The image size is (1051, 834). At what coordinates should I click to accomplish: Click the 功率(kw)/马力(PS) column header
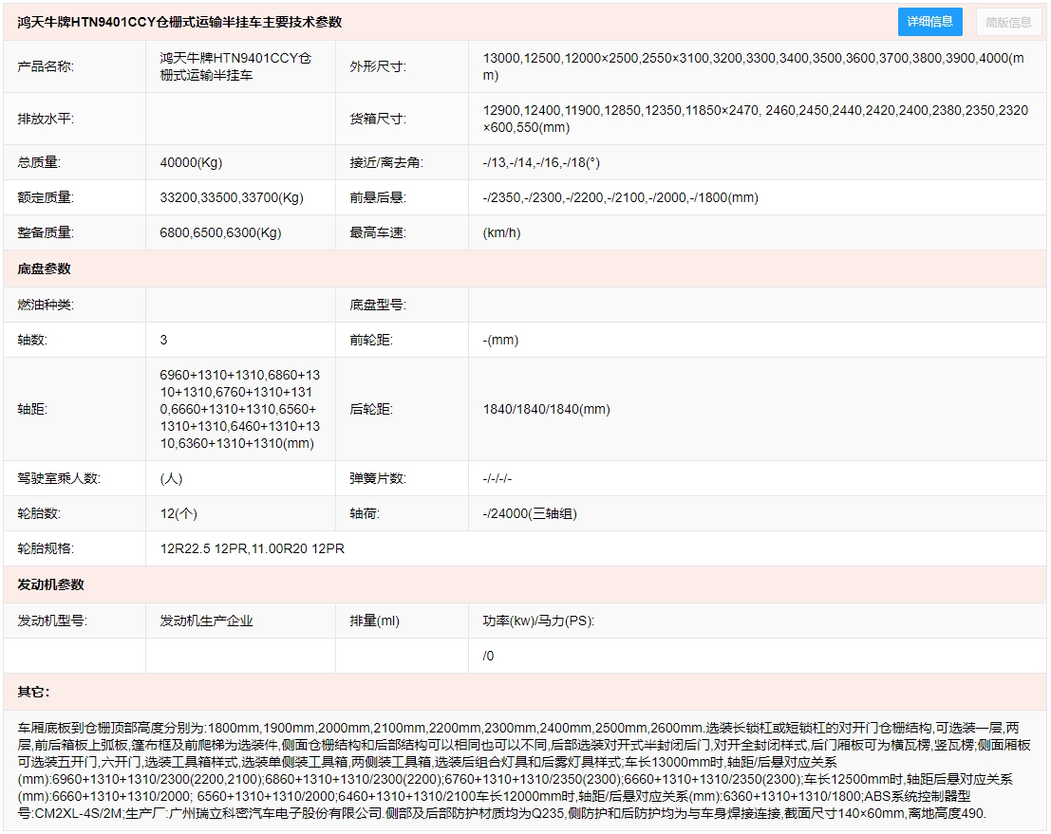pyautogui.click(x=538, y=621)
